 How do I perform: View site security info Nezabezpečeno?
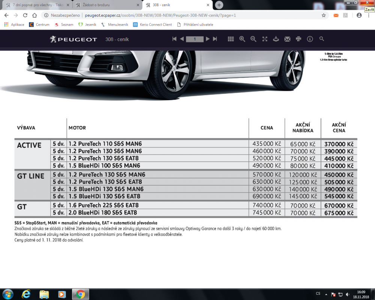tap(62, 15)
